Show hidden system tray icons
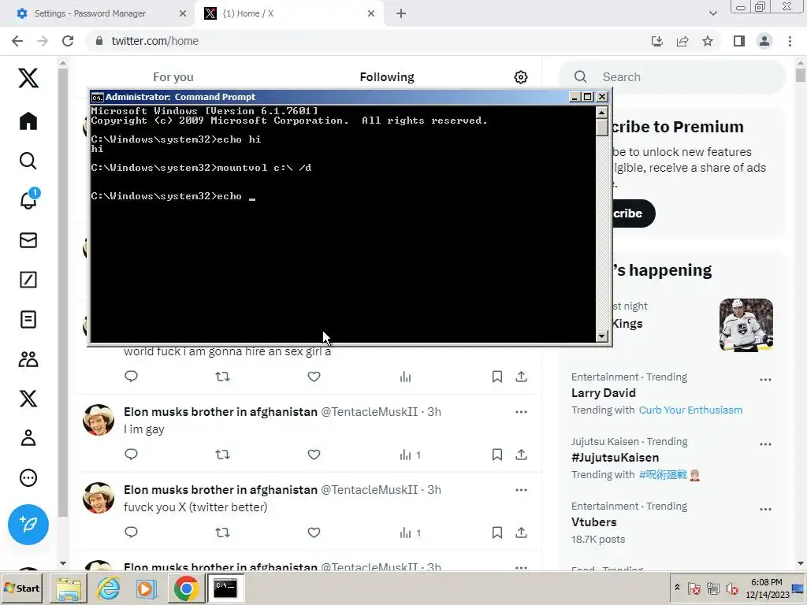The height and width of the screenshot is (605, 807). pos(677,588)
